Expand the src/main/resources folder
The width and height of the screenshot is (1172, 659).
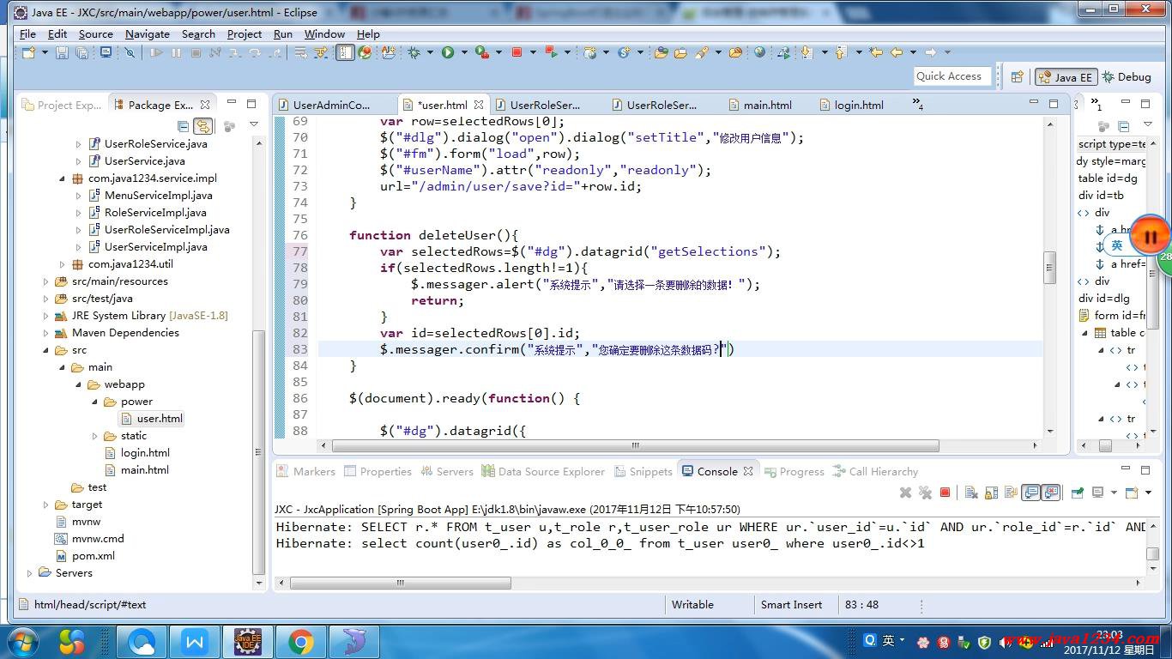[x=46, y=281]
